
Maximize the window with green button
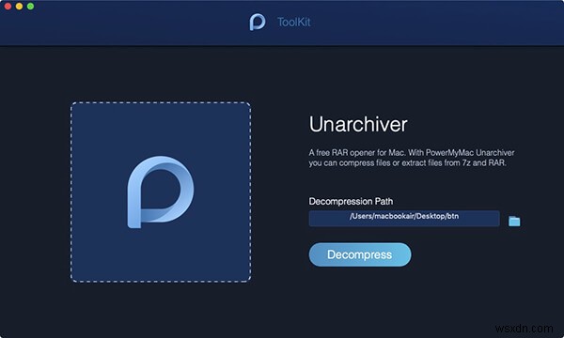pyautogui.click(x=31, y=7)
